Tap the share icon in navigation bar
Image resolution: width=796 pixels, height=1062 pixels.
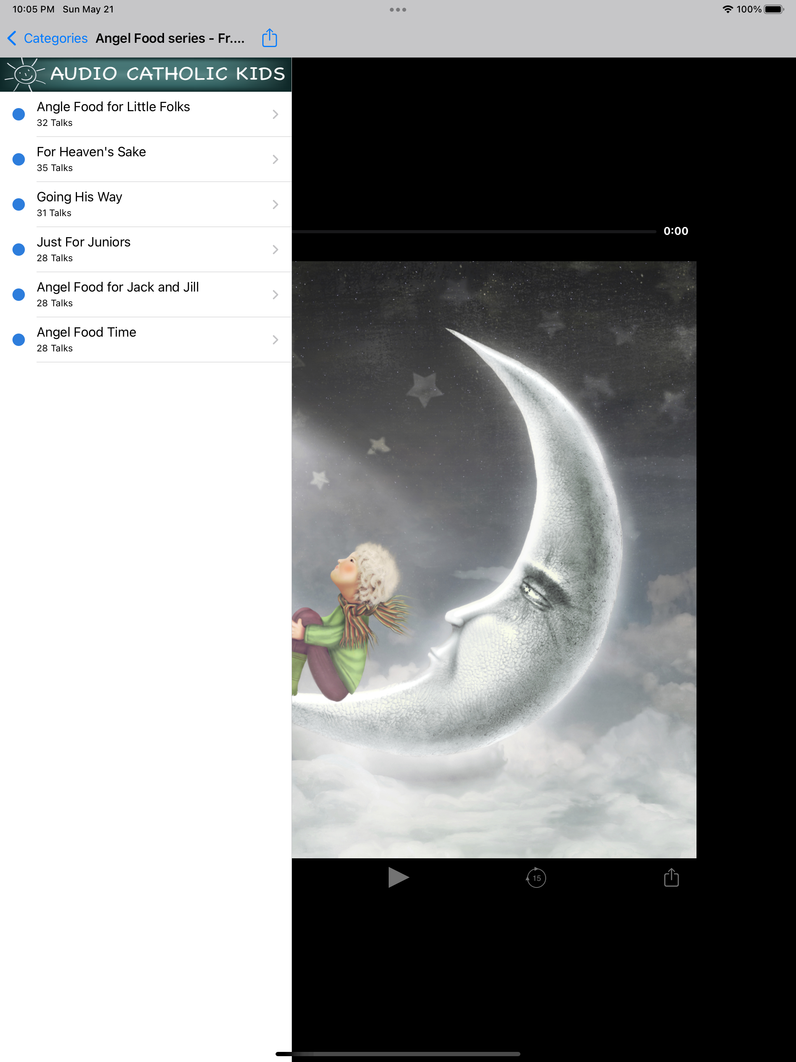point(269,38)
